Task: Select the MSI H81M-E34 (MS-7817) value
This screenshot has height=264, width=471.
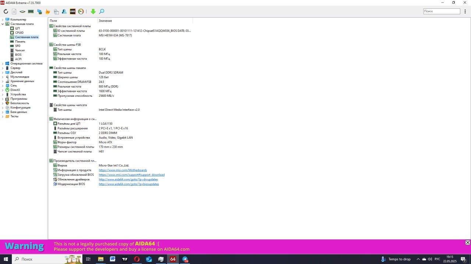Action: [115, 36]
